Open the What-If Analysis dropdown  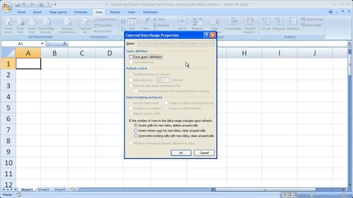[249, 31]
